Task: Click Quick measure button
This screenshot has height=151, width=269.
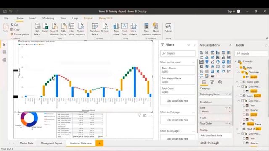Action: (x=156, y=29)
